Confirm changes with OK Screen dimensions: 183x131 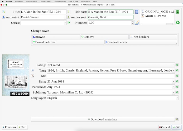click(x=176, y=127)
